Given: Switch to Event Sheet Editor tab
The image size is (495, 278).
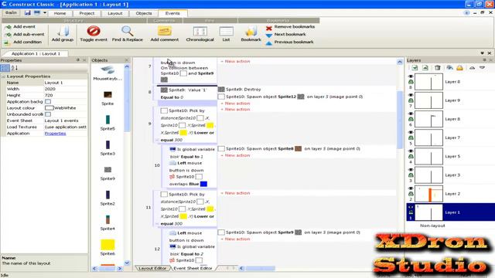Looking at the screenshot, I should (193, 268).
